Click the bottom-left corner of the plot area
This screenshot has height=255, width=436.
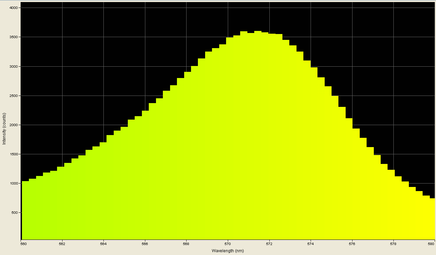tap(21, 239)
